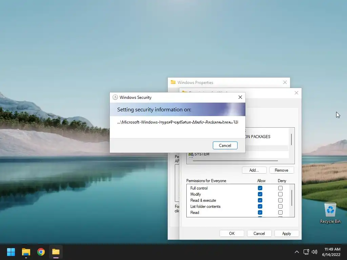Cancel the Windows Security progress dialog
The height and width of the screenshot is (260, 347).
pyautogui.click(x=225, y=146)
